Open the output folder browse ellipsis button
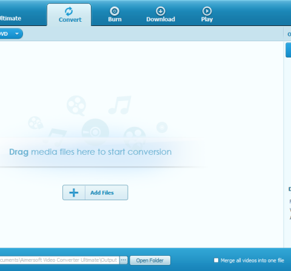 [124, 260]
